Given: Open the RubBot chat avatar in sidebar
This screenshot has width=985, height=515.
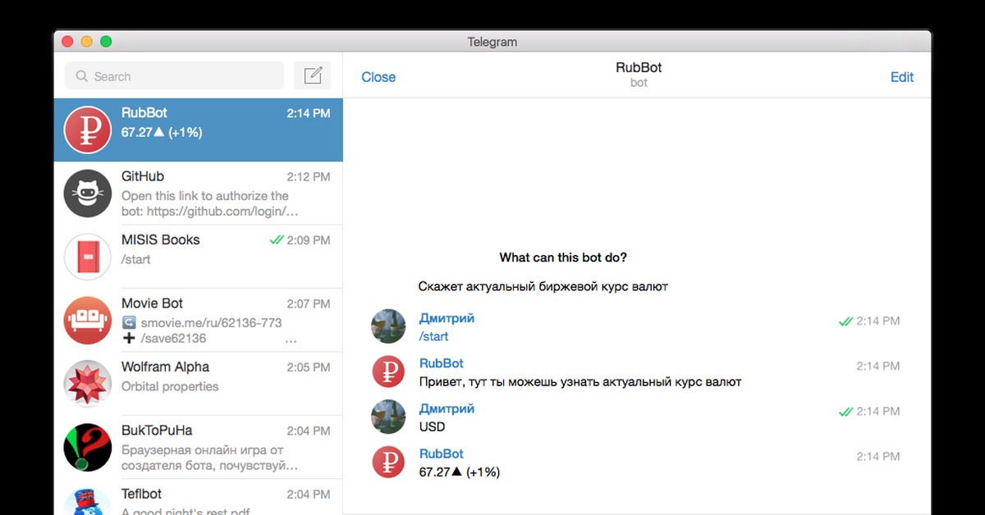Looking at the screenshot, I should [87, 130].
